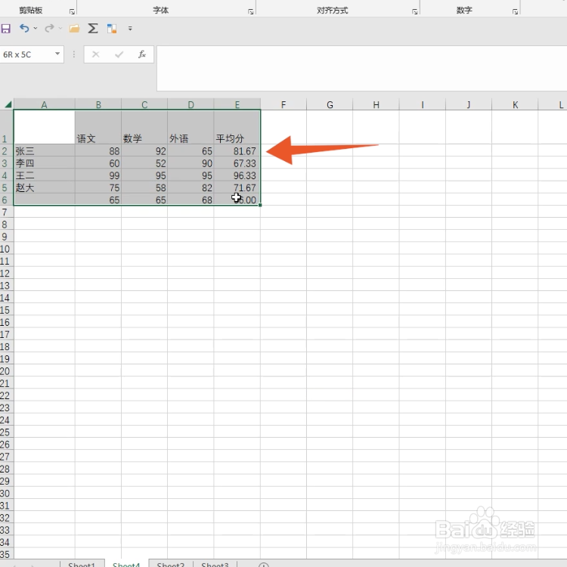Open Customize Quick Access Toolbar dropdown
567x567 pixels.
coord(130,28)
